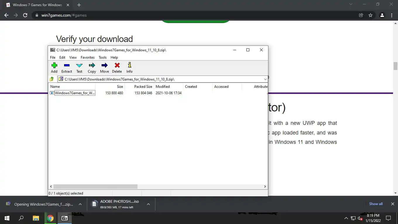The height and width of the screenshot is (224, 398).
Task: Open the Favorites menu
Action: pyautogui.click(x=88, y=57)
